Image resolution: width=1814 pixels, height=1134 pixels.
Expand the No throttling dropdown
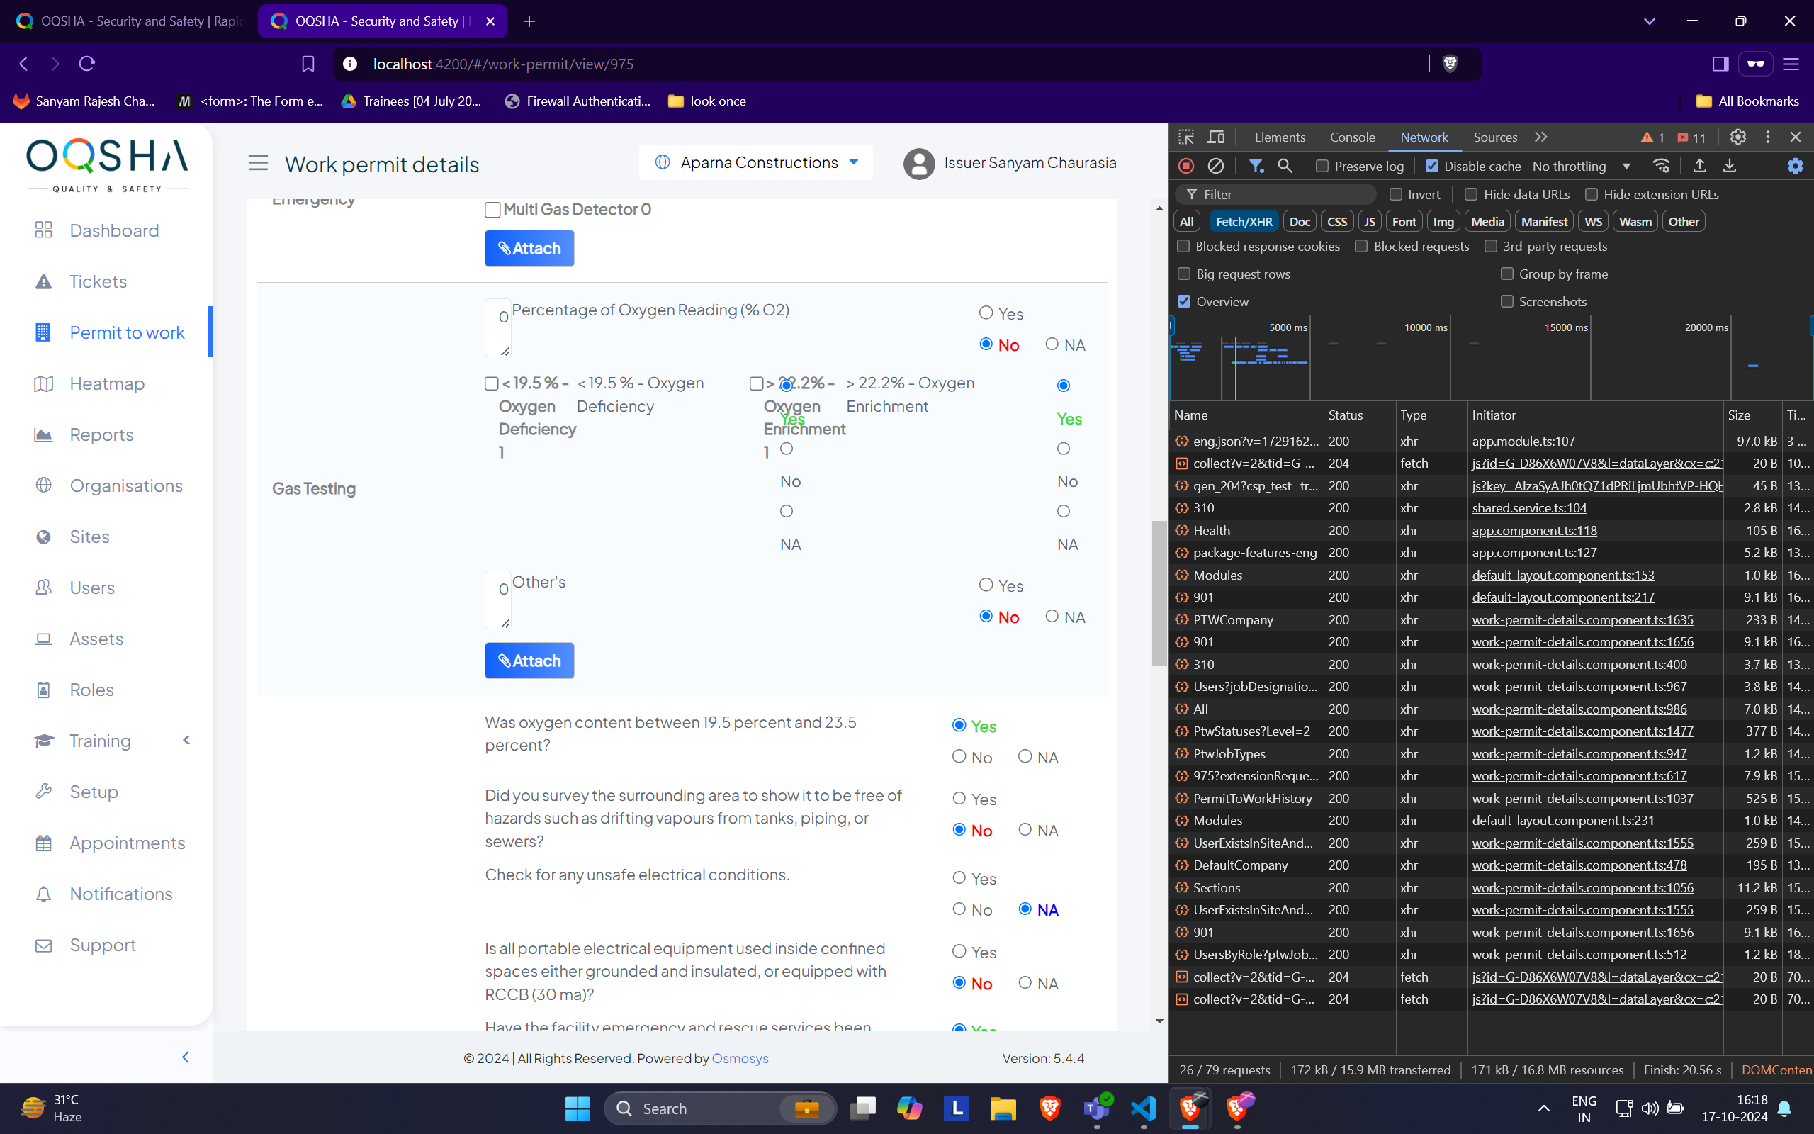click(1582, 167)
